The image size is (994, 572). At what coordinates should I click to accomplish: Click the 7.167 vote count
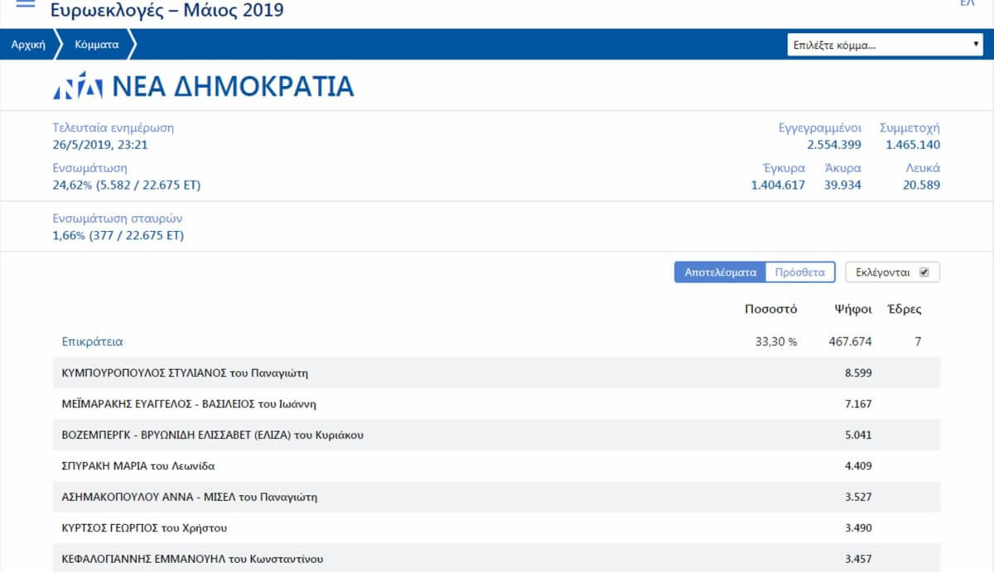point(858,404)
